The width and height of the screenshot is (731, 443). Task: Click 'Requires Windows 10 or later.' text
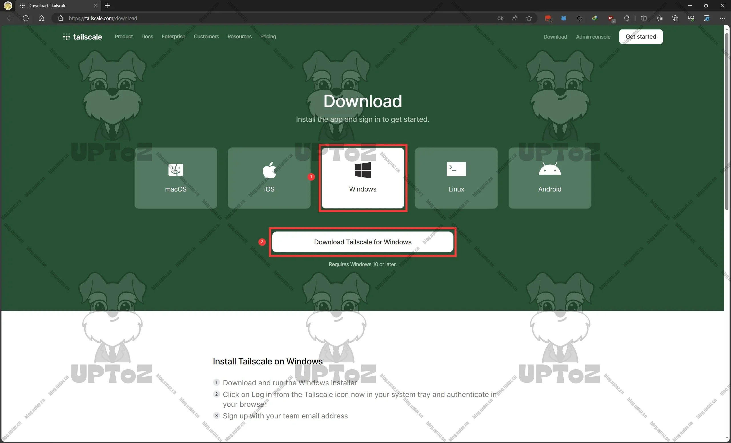[363, 264]
